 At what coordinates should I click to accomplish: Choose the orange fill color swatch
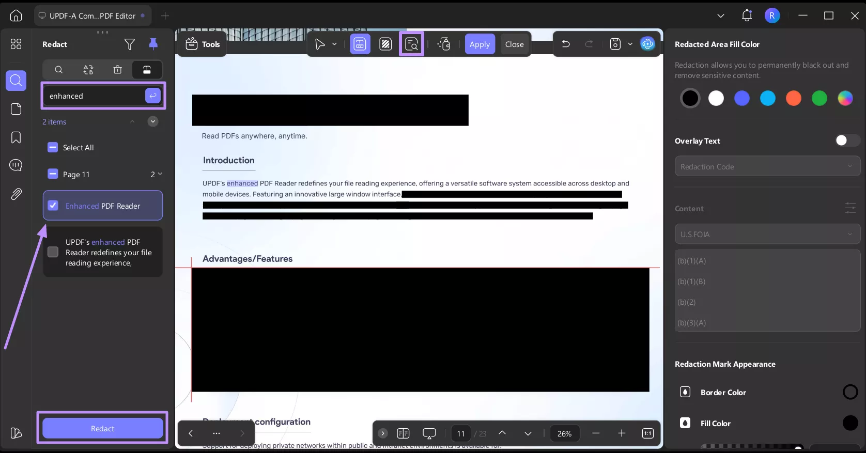pyautogui.click(x=793, y=98)
